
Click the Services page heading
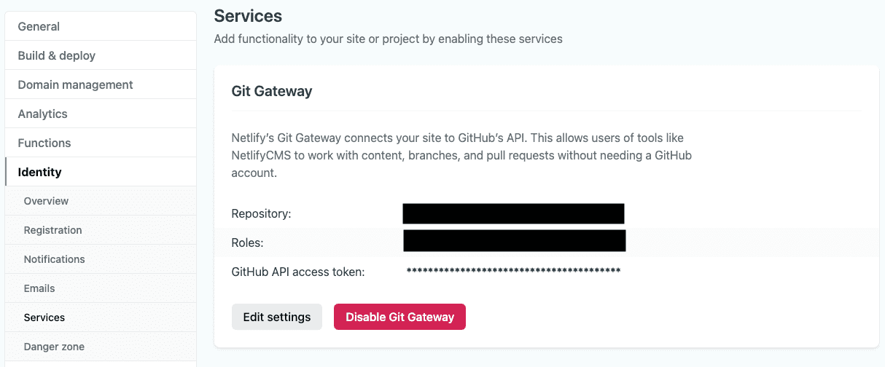[248, 15]
